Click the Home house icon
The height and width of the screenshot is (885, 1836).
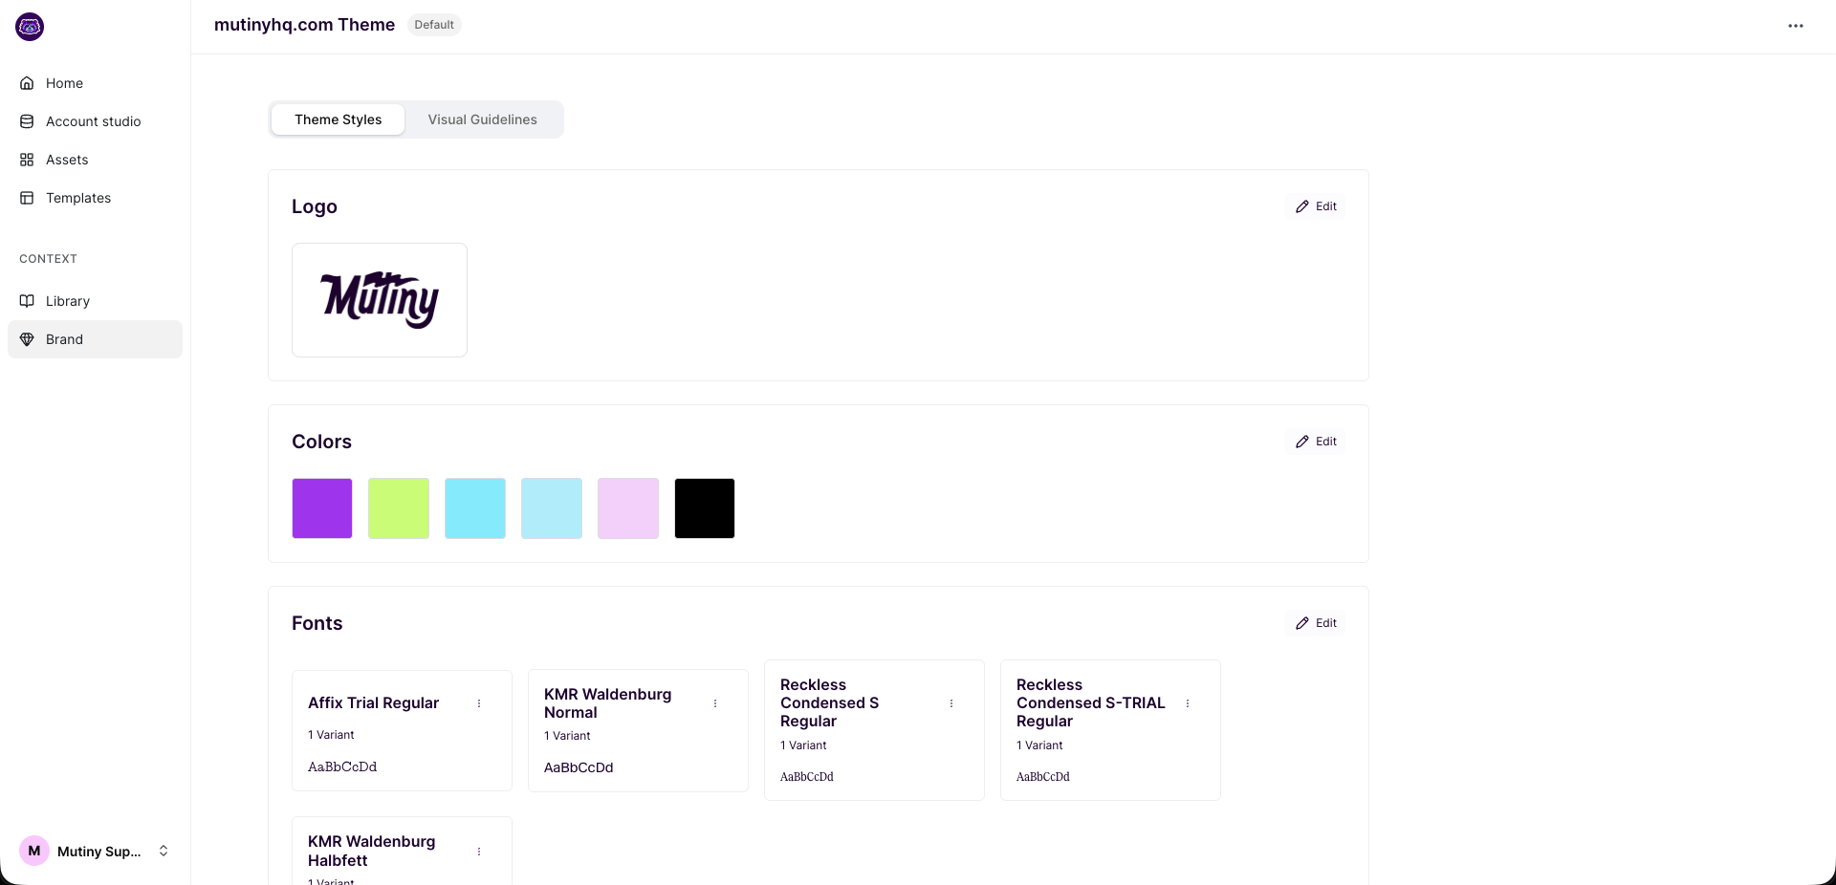[27, 83]
